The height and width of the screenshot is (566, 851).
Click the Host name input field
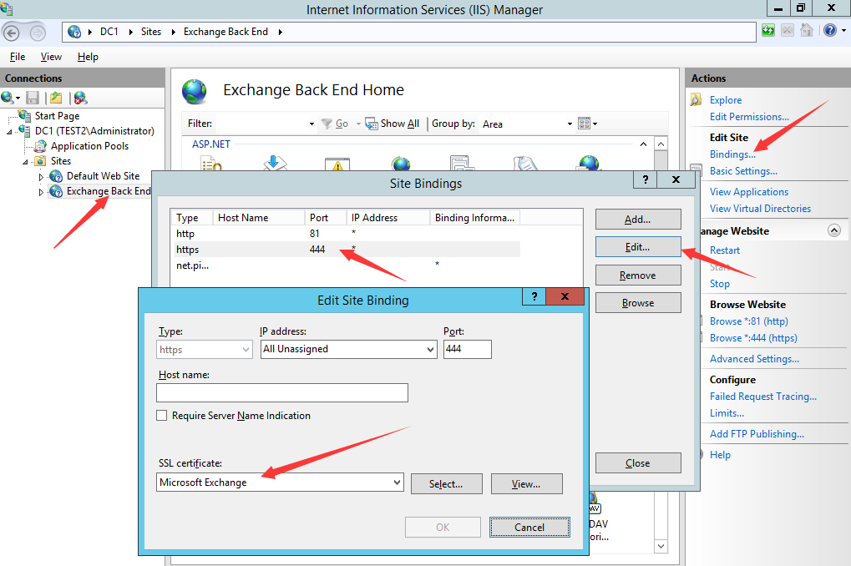pos(282,393)
